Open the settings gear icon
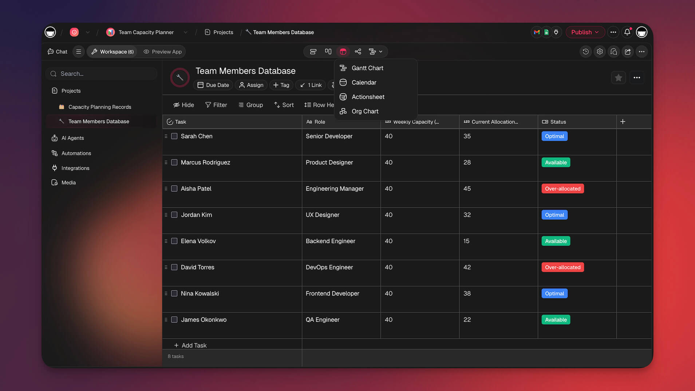 600,52
